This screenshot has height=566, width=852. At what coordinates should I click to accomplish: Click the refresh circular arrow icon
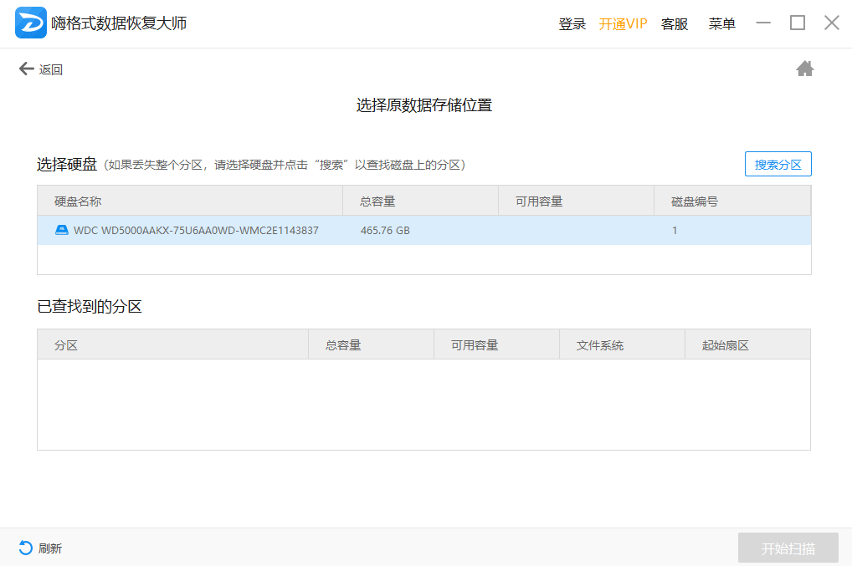coord(26,548)
